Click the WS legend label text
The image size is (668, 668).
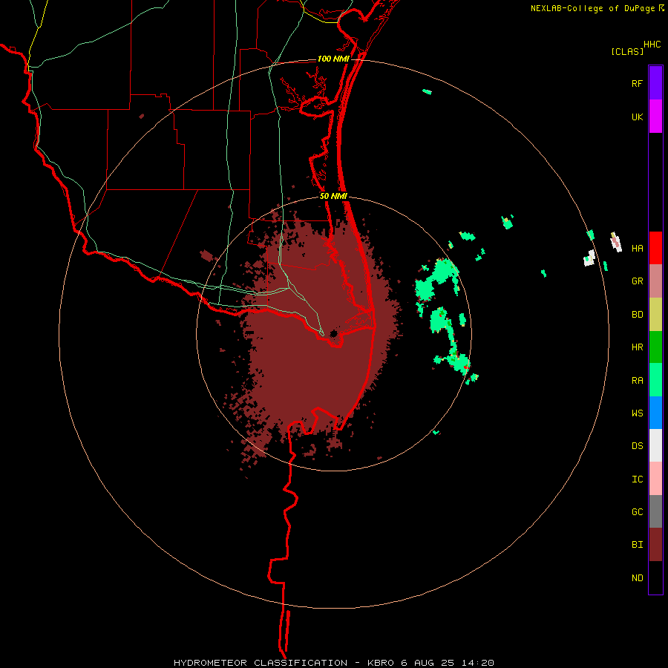coord(637,413)
